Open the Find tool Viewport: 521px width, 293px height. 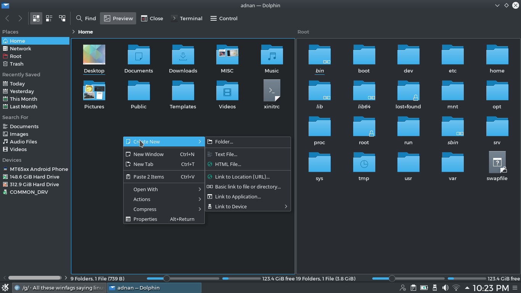tap(86, 18)
